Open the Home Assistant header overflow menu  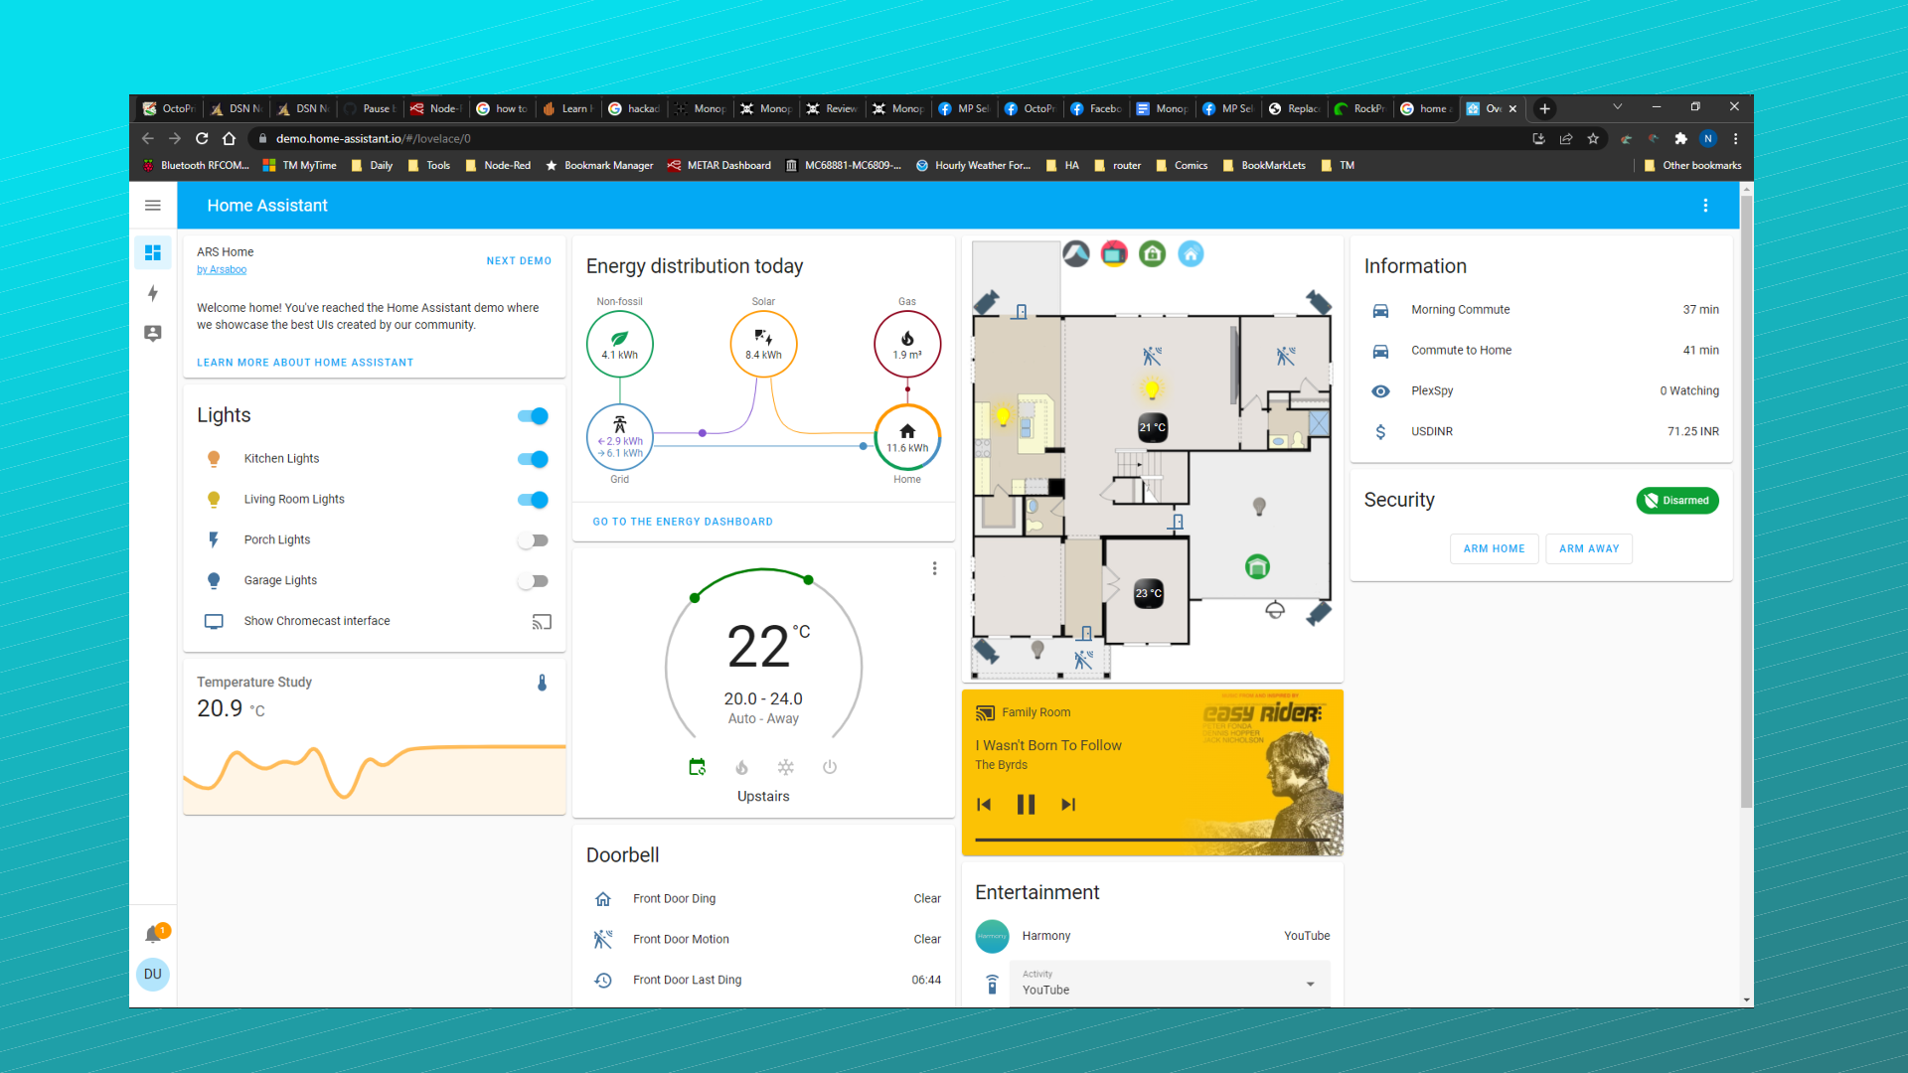point(1705,206)
